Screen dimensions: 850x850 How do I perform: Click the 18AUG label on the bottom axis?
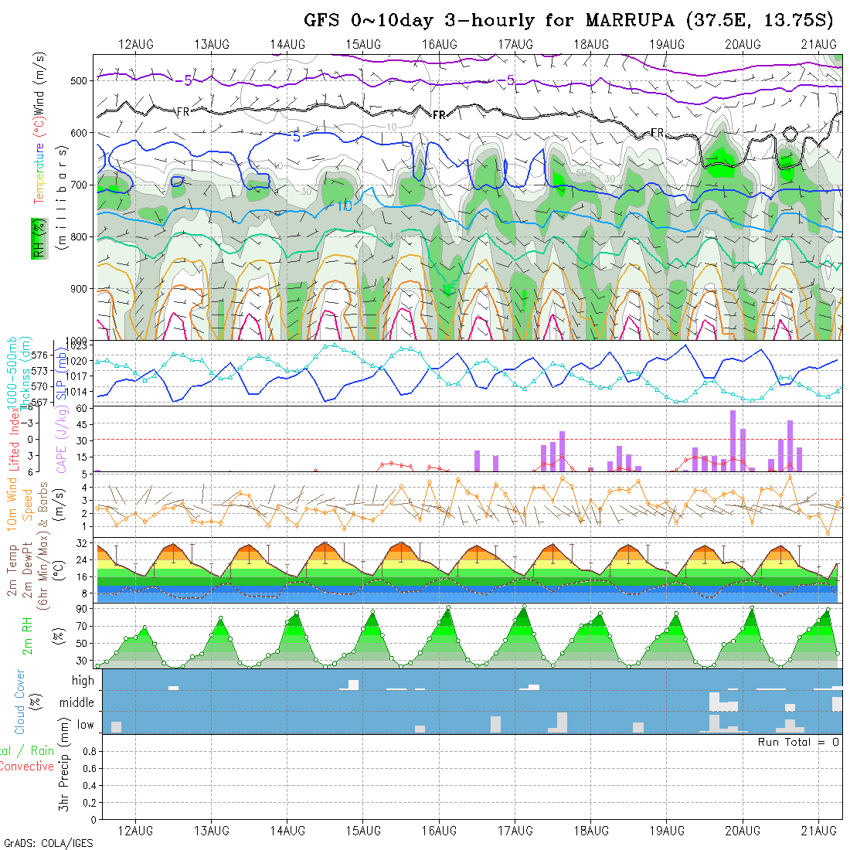point(591,830)
